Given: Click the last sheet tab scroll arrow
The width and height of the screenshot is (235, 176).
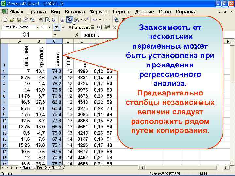Looking at the screenshot, I should click(17, 168).
